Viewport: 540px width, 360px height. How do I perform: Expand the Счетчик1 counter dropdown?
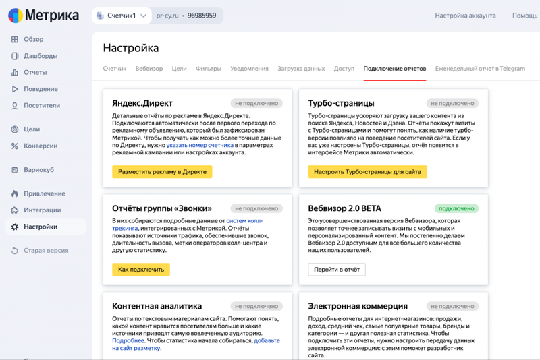122,16
